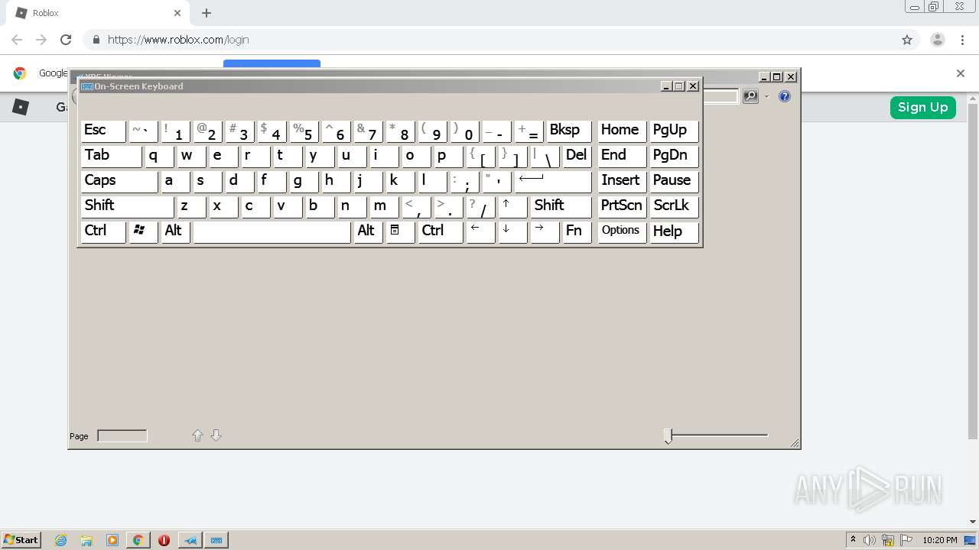Tap the down arrow key on keyboard
979x550 pixels.
[x=512, y=231]
